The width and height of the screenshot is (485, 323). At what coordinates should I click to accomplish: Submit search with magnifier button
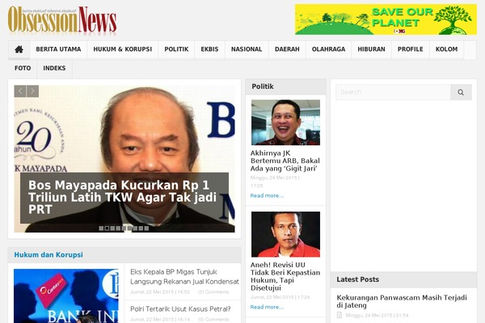(461, 92)
